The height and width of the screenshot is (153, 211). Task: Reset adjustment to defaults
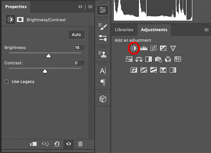(x=57, y=144)
